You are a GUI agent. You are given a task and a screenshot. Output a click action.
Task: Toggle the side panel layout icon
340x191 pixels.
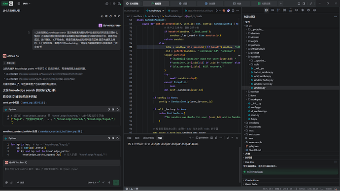point(304,3)
